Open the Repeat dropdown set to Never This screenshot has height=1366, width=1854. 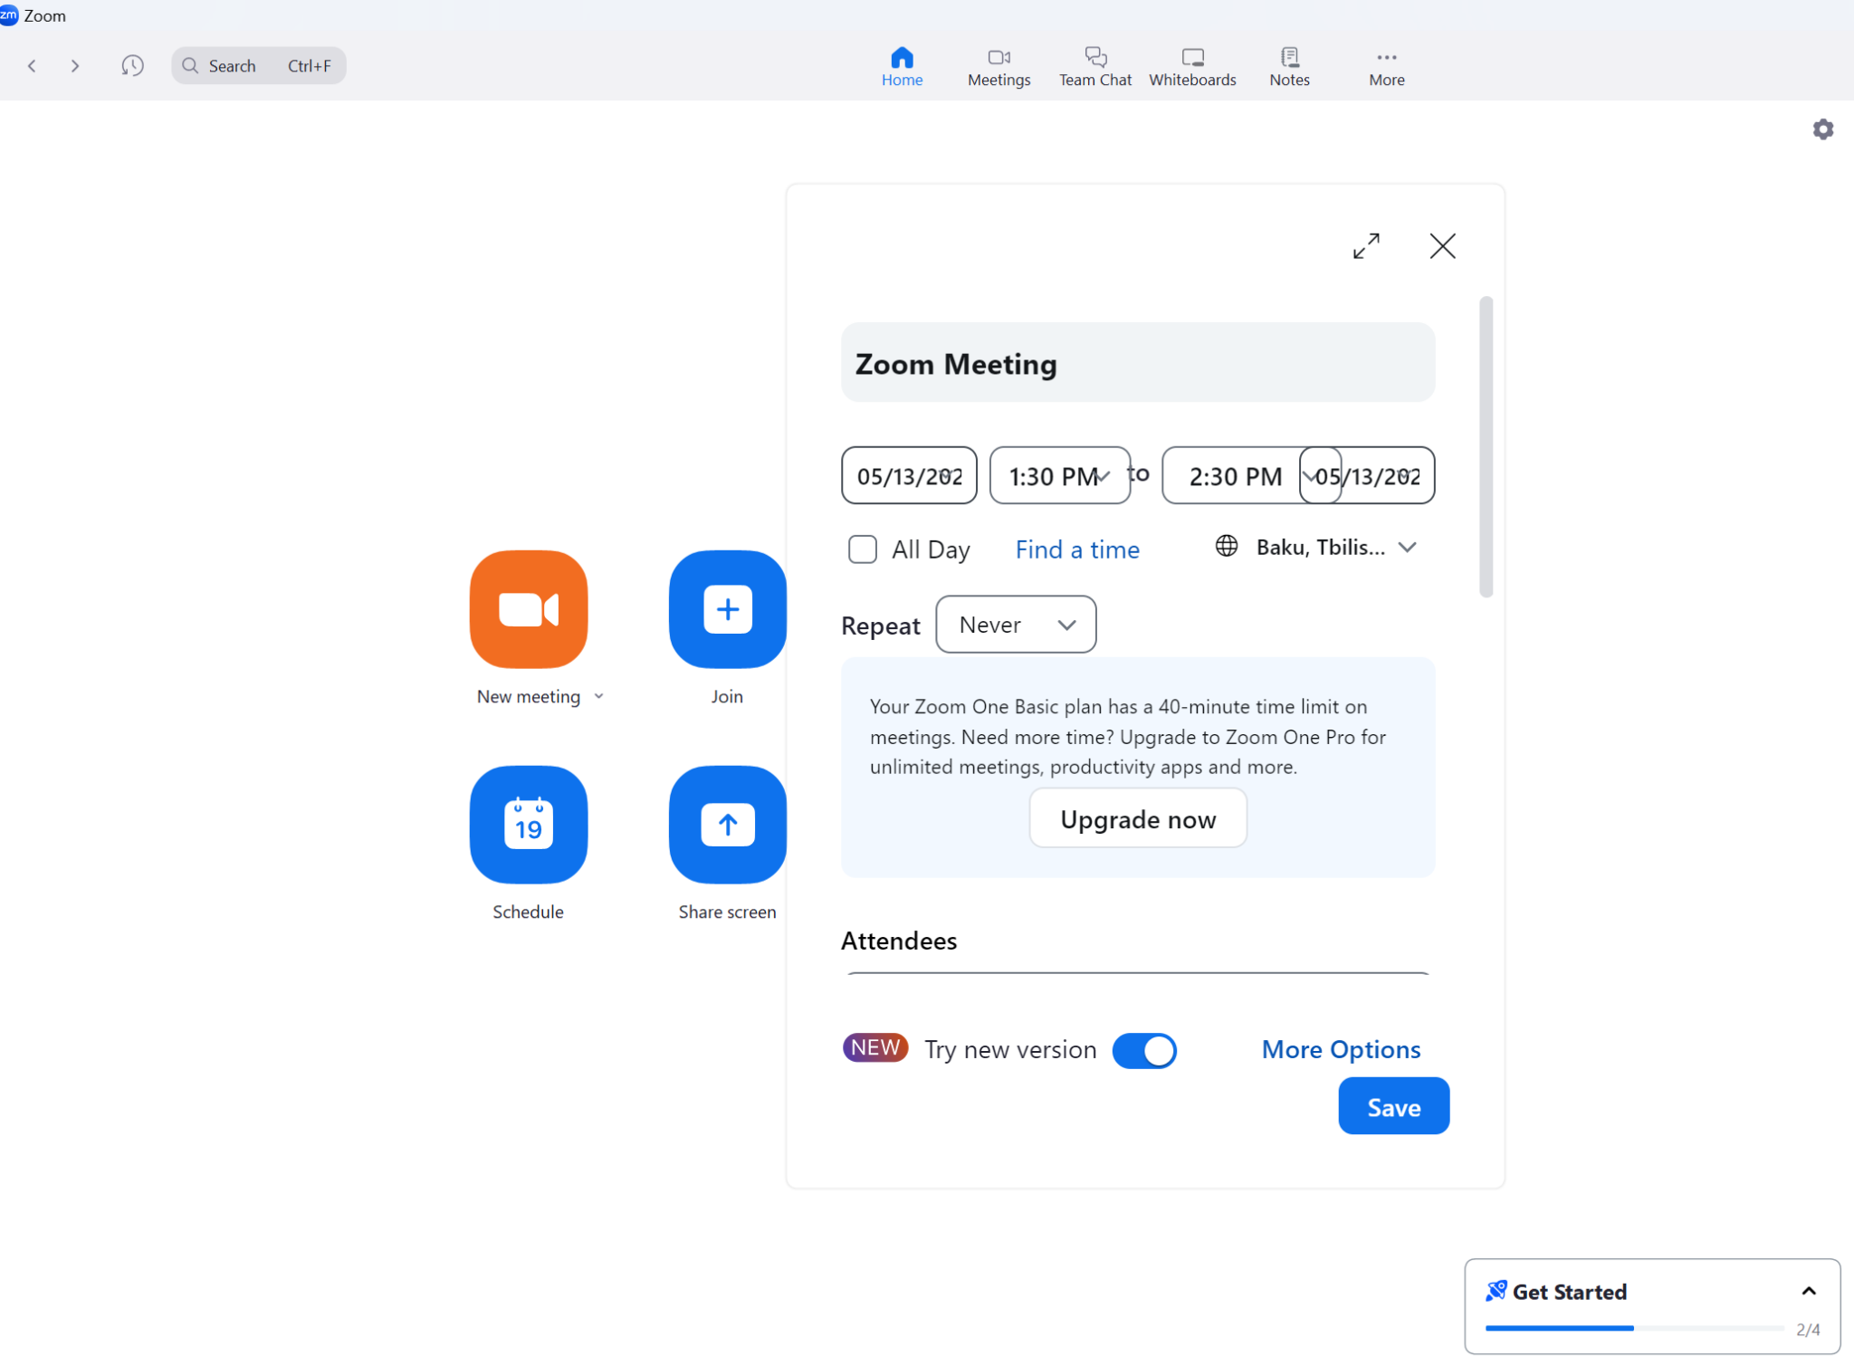point(1015,624)
